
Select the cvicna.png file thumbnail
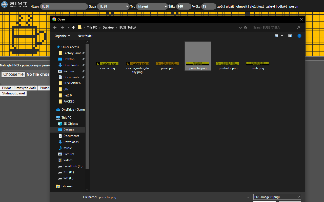pyautogui.click(x=107, y=64)
